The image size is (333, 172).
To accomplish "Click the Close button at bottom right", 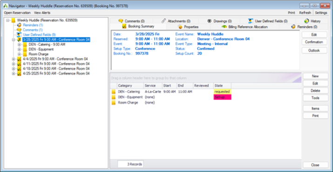I will point(315,165).
